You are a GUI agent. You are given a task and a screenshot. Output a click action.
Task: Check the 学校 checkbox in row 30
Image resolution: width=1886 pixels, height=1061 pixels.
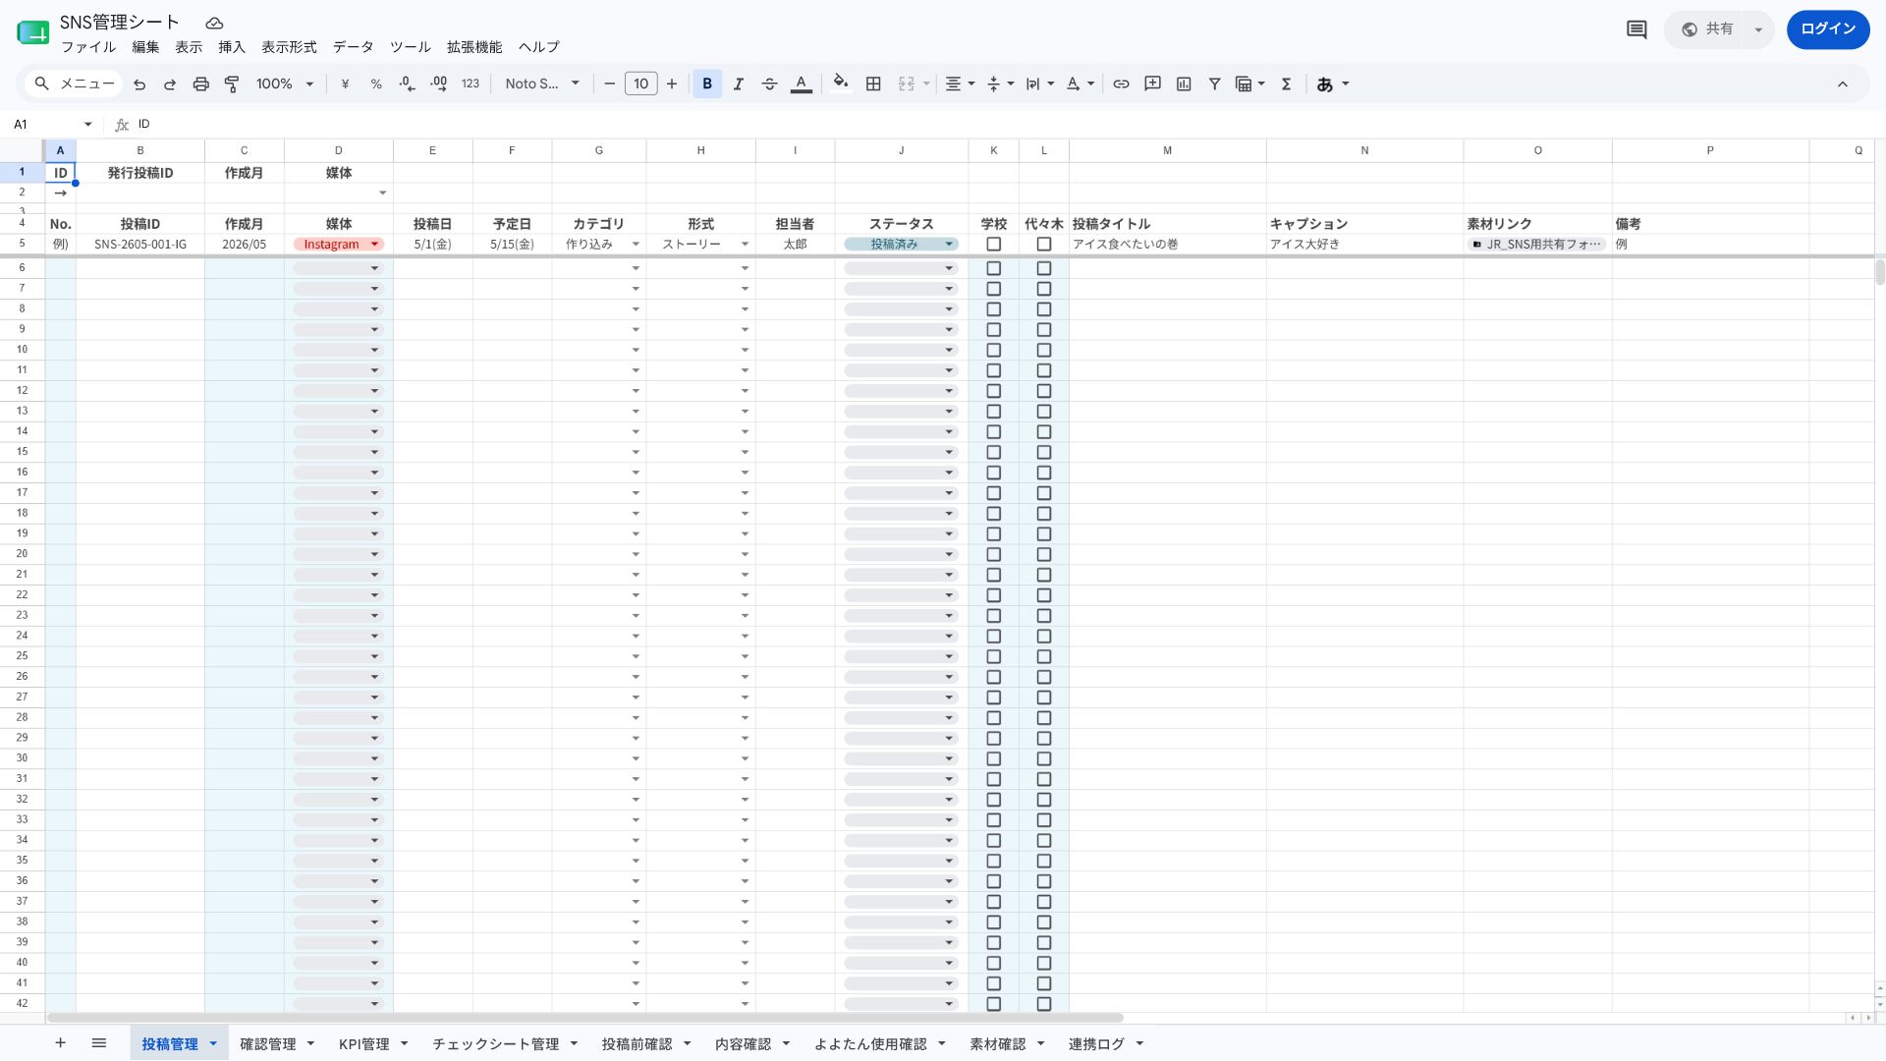pyautogui.click(x=994, y=758)
